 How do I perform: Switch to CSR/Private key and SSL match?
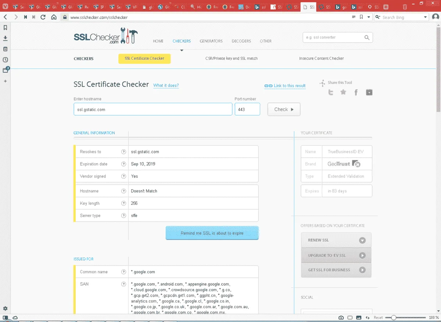pyautogui.click(x=232, y=59)
